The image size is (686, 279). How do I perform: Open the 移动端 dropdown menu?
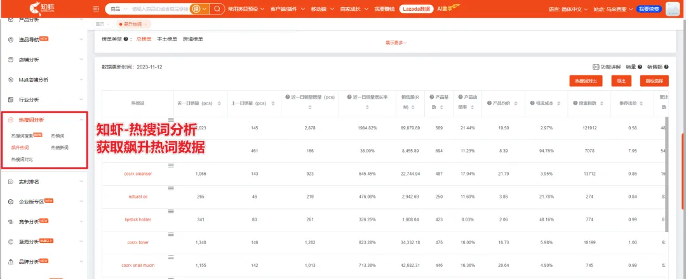323,9
